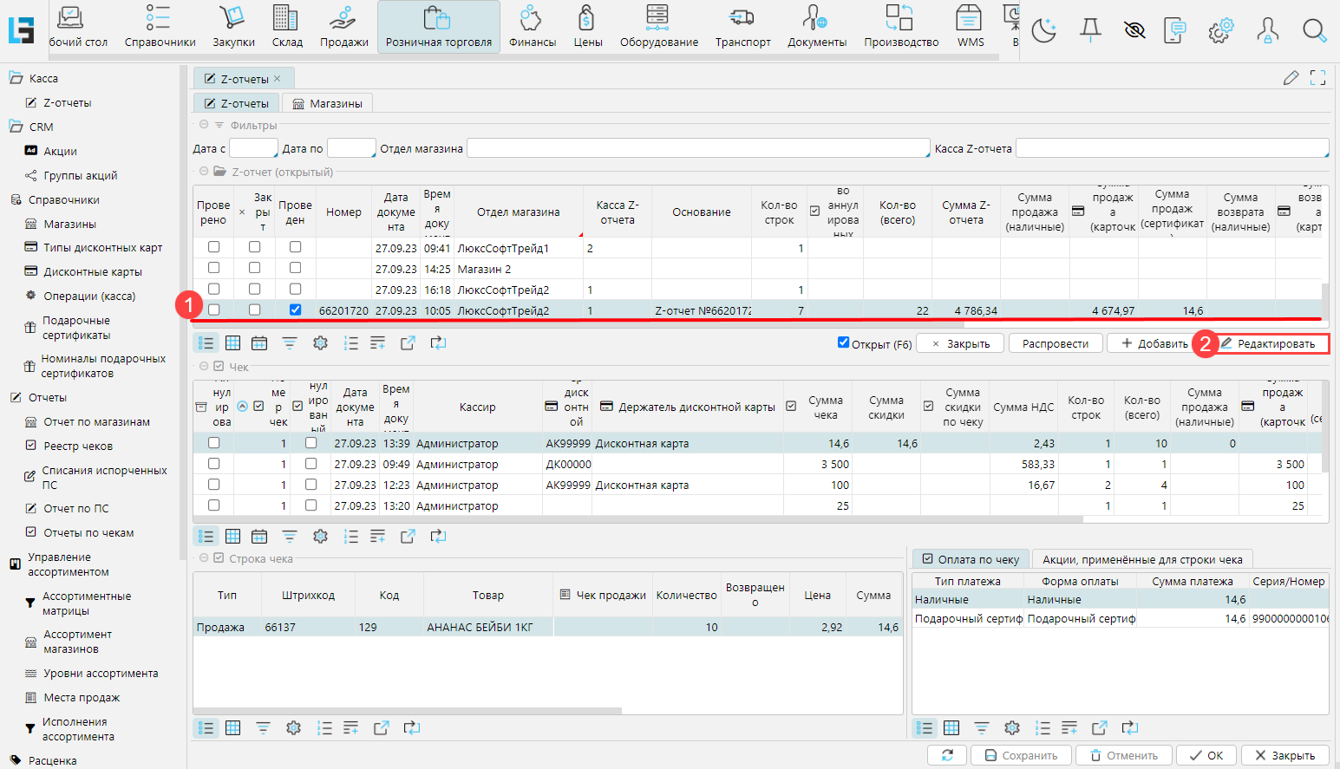Screen dimensions: 1340x769
Task: Click the Редактировать button
Action: [1275, 344]
